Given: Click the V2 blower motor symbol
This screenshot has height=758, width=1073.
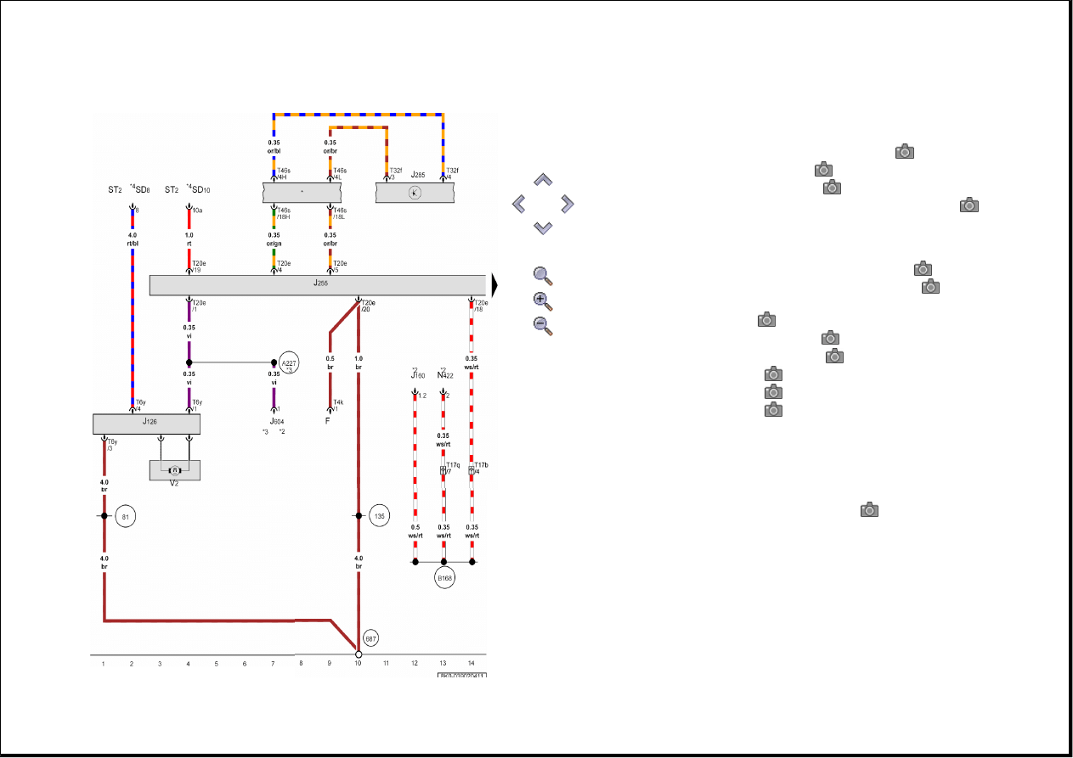Looking at the screenshot, I should click(x=175, y=470).
